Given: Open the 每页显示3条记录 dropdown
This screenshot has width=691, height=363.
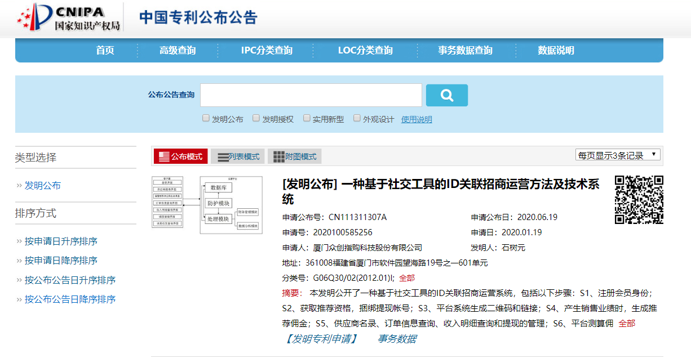Looking at the screenshot, I should tap(618, 155).
